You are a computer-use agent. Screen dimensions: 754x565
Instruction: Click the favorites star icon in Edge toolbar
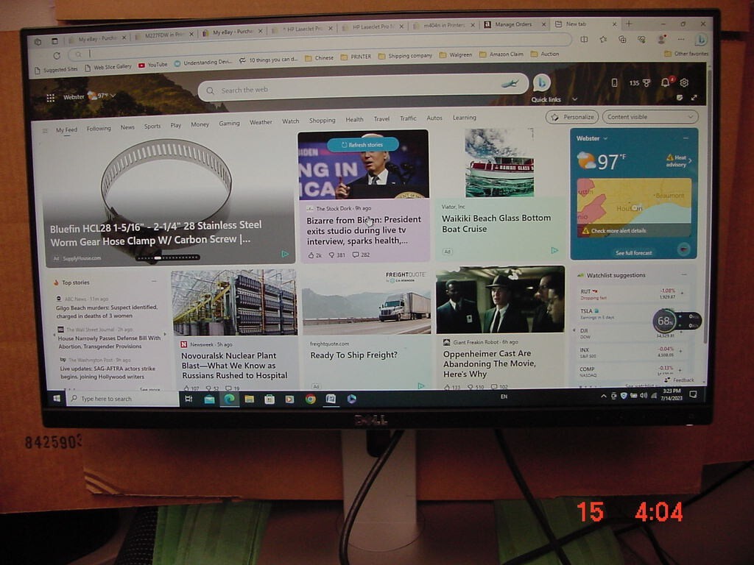[603, 40]
